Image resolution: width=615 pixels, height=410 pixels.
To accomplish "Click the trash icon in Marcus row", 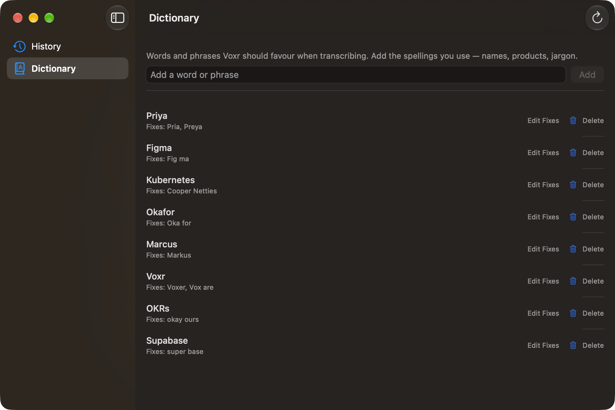I will coord(573,249).
